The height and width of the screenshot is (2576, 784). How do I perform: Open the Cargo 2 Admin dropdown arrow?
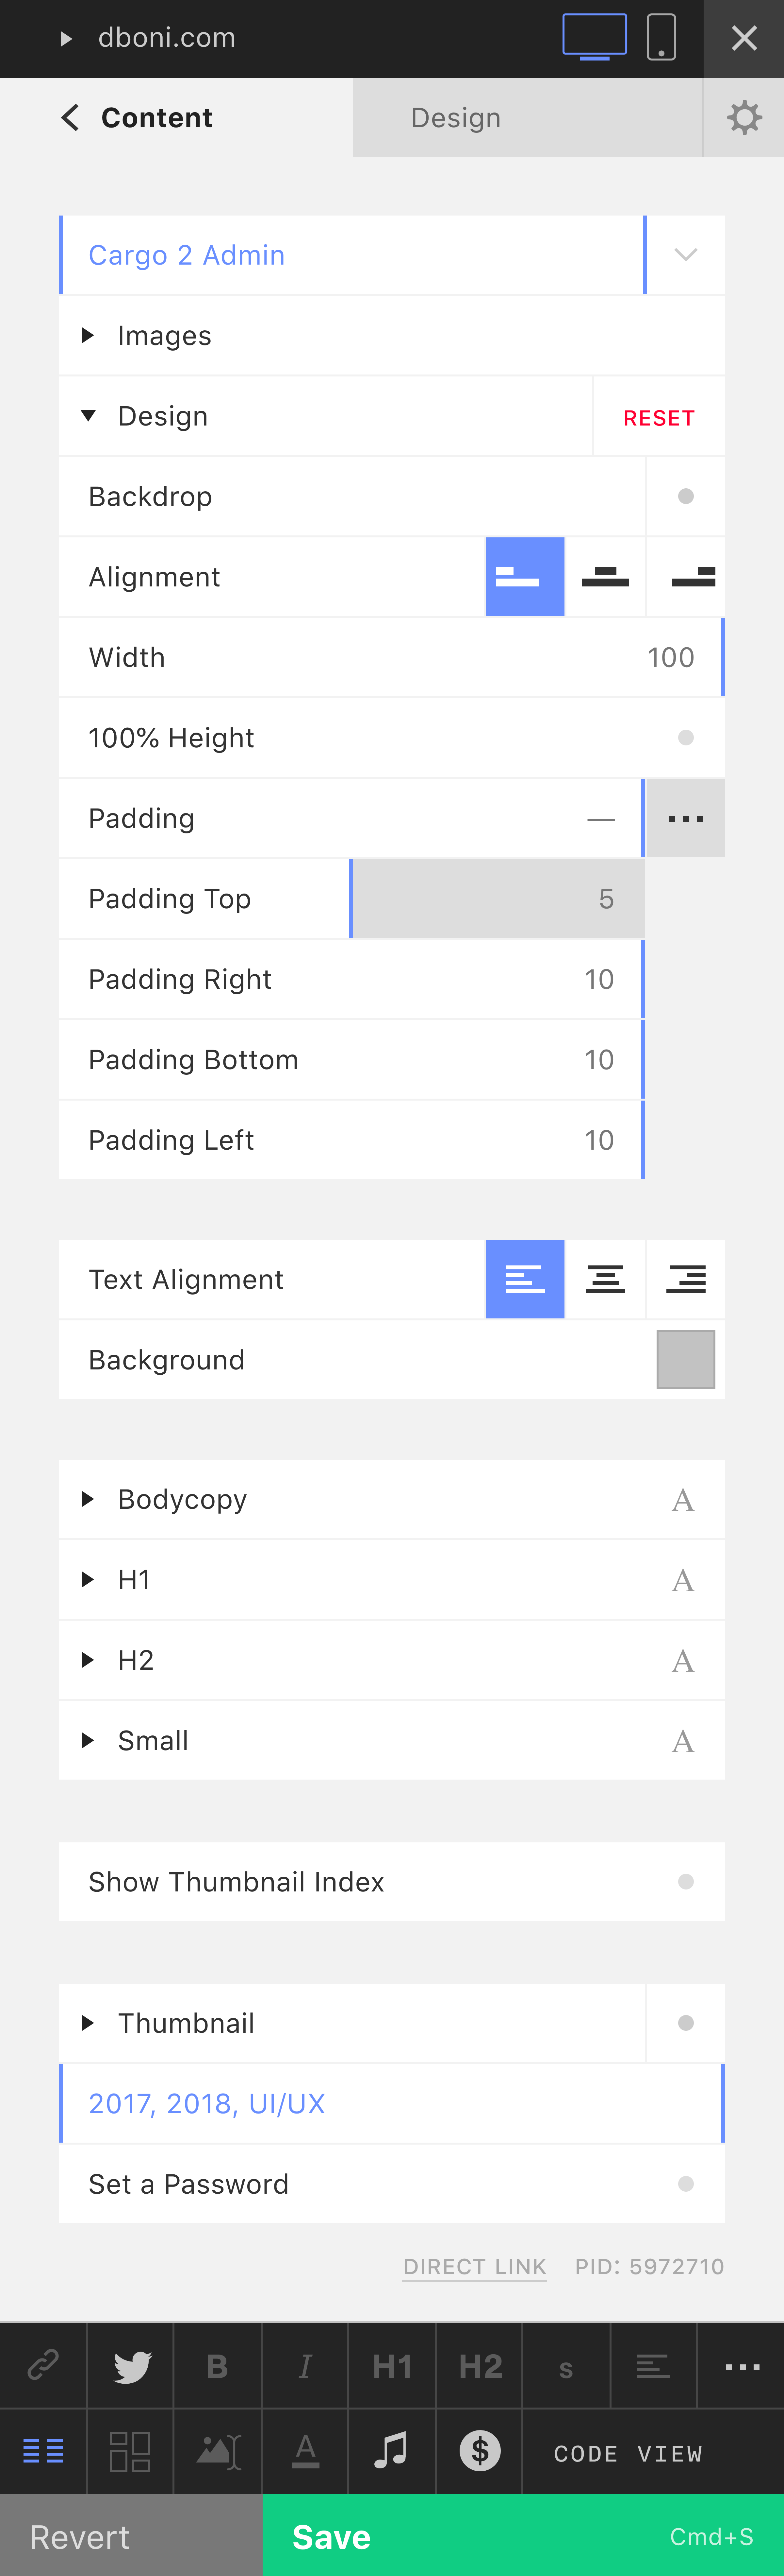tap(685, 255)
